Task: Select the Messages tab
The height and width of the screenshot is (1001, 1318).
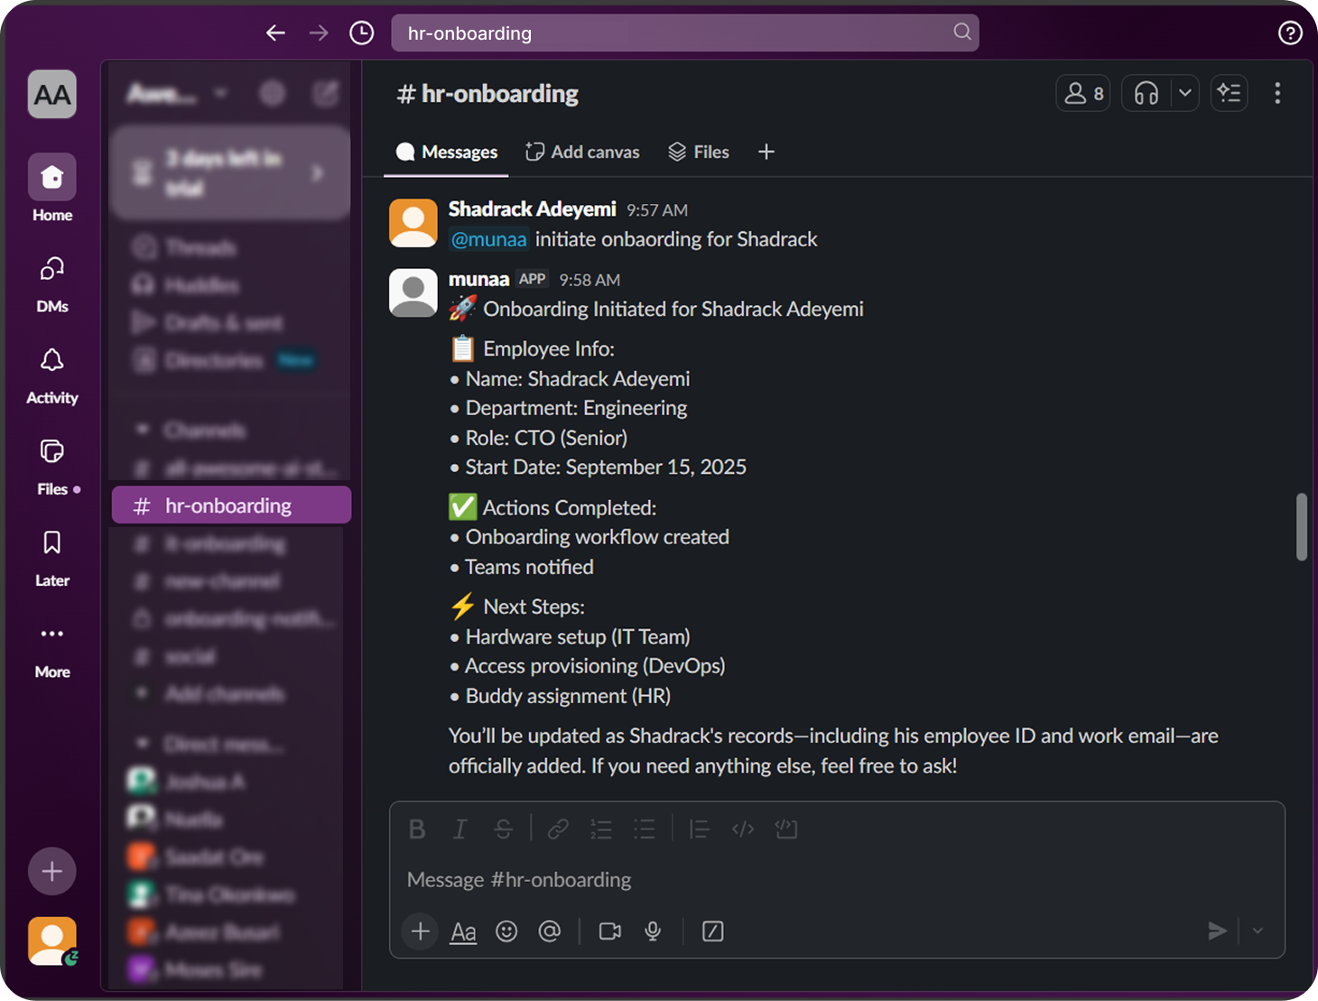Action: 447,152
